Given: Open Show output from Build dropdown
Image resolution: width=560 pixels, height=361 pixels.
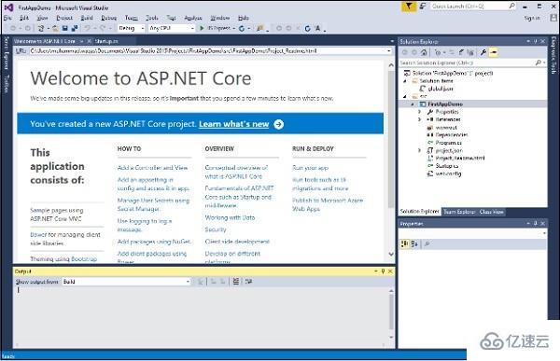Looking at the screenshot, I should point(126,282).
